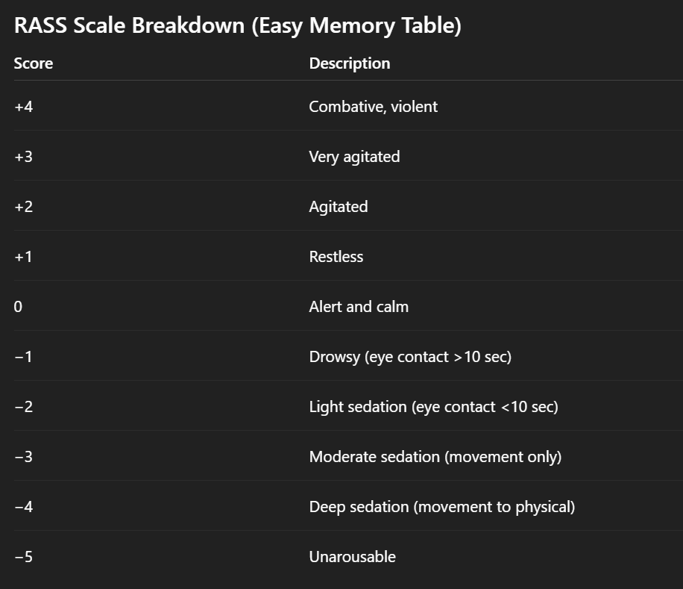Click the 'Restless' description text
Screen dimensions: 683x589
tap(336, 257)
